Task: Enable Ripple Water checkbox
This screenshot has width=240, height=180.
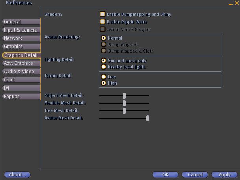Action: [x=103, y=22]
